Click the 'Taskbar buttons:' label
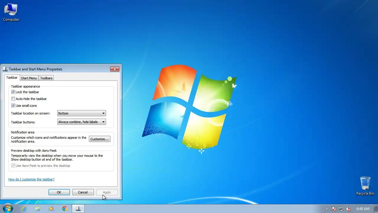378x213 pixels. pos(23,122)
